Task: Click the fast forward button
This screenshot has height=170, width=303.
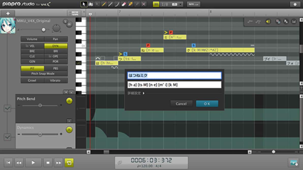Action: [x=58, y=163]
